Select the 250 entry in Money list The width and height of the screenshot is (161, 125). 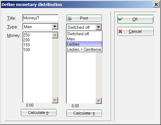click(26, 35)
